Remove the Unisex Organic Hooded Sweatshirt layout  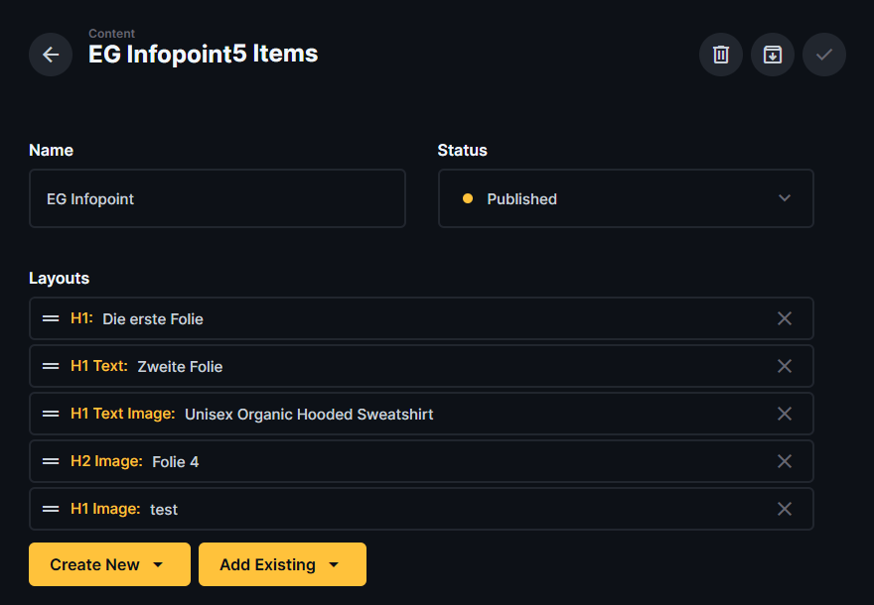[x=785, y=414]
